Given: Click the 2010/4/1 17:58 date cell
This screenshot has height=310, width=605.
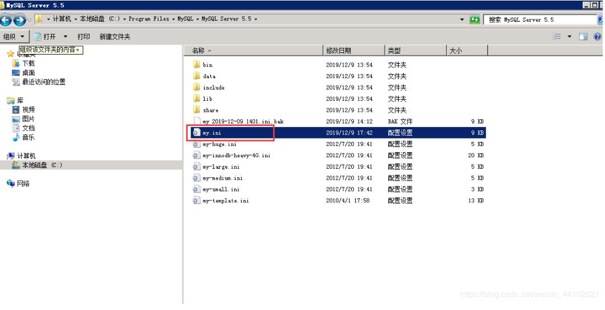Looking at the screenshot, I should pyautogui.click(x=348, y=201).
